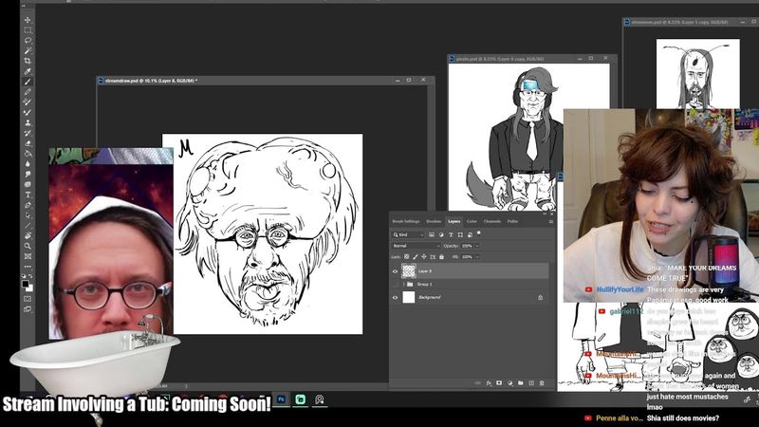Toggle lock image pixels
759x427 pixels.
416,256
